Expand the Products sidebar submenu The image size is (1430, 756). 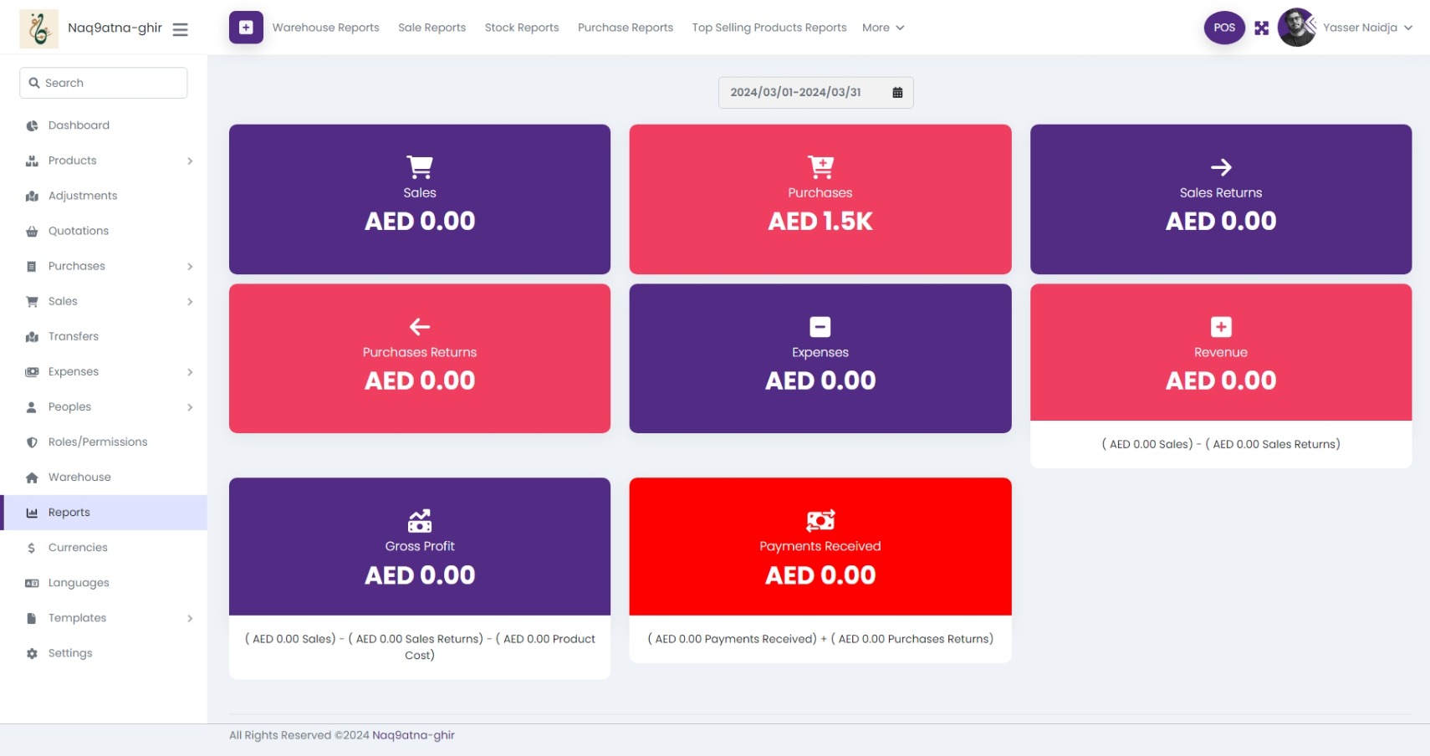tap(190, 161)
